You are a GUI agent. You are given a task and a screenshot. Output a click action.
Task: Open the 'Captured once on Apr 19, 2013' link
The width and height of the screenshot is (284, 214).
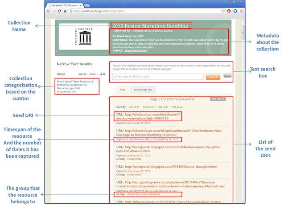click(x=133, y=123)
